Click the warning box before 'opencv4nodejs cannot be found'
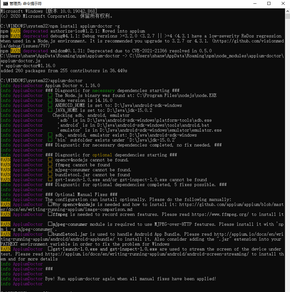 pyautogui.click(x=50, y=159)
